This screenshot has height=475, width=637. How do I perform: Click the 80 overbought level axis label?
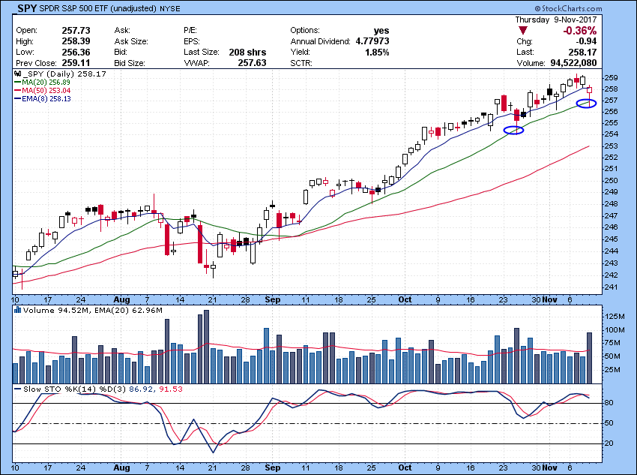tap(609, 403)
